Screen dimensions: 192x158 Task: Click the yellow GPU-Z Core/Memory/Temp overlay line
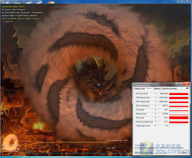(22, 18)
